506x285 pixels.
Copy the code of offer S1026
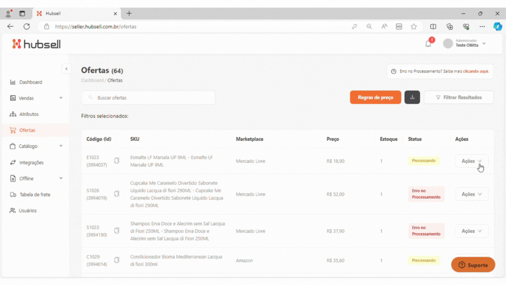117,194
